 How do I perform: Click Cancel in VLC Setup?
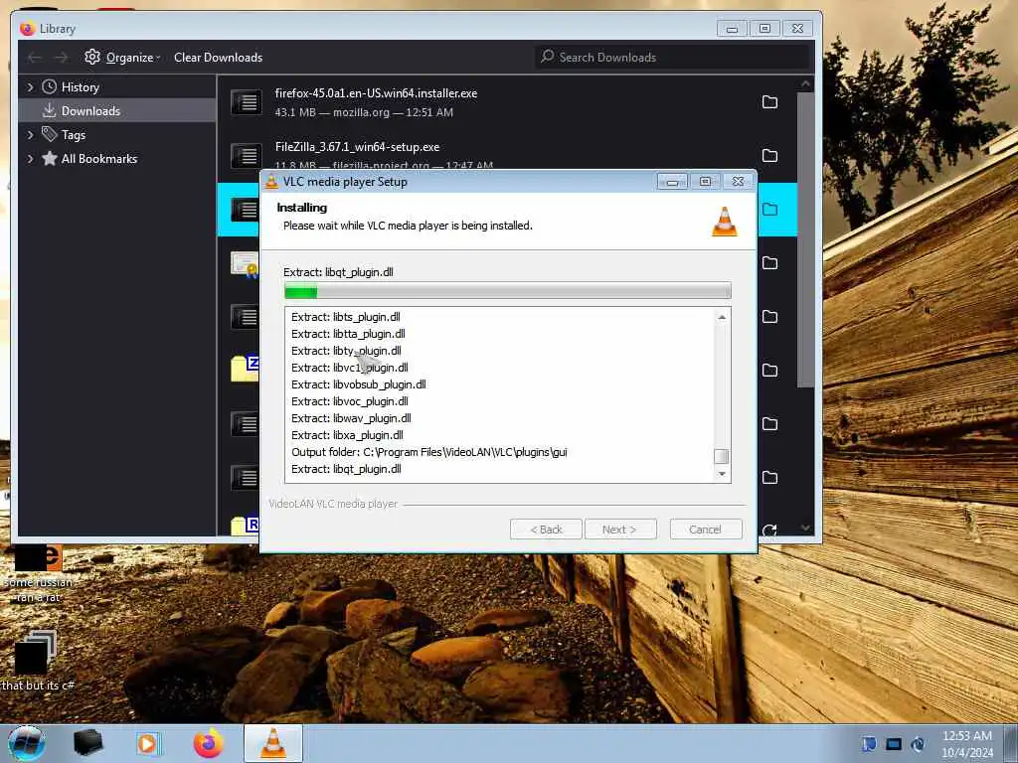706,530
